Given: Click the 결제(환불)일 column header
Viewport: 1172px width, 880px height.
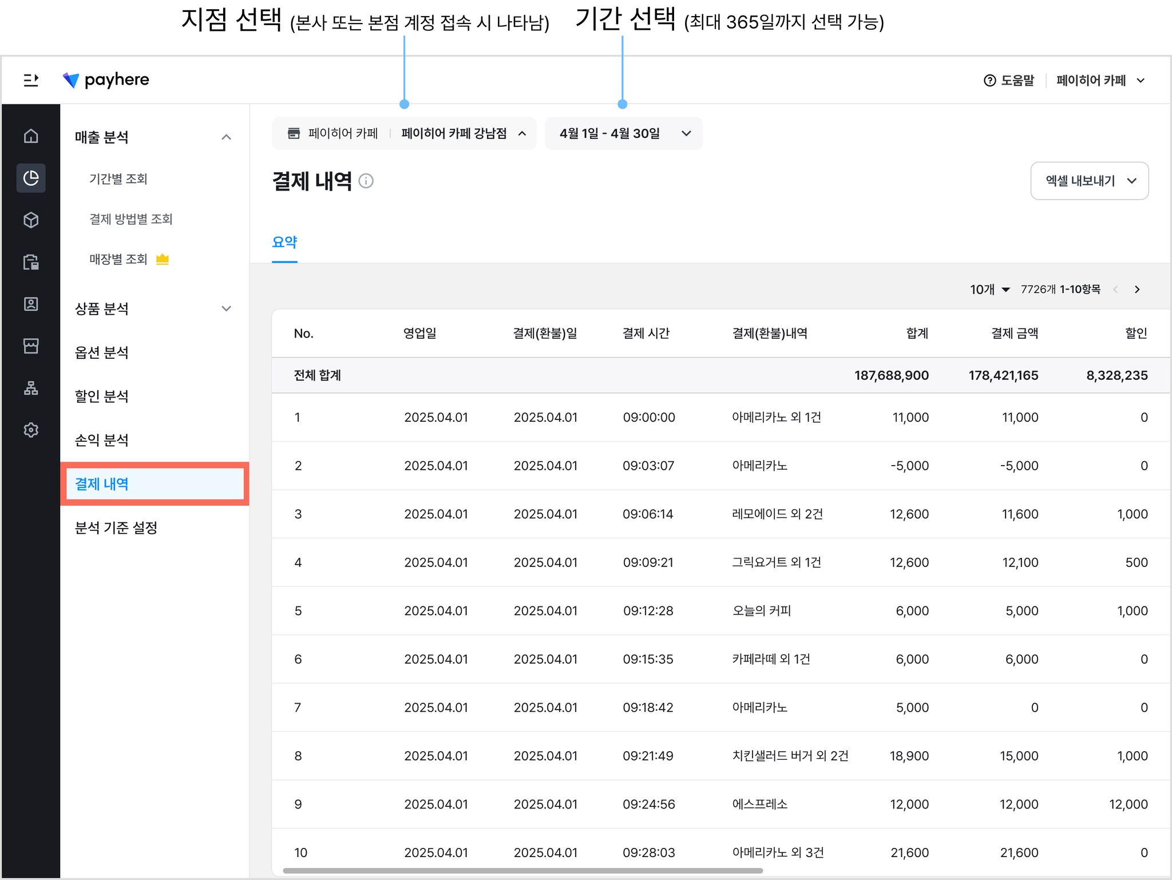Looking at the screenshot, I should click(545, 334).
